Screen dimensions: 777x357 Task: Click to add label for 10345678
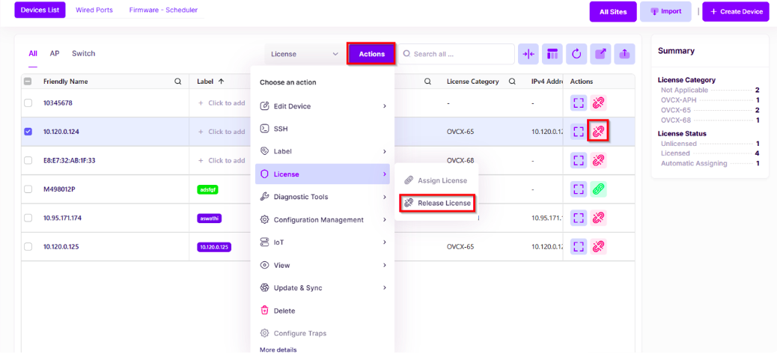(222, 103)
